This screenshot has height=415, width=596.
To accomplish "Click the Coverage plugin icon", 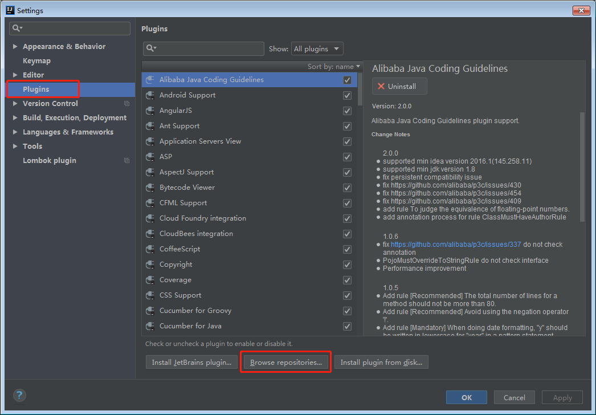I will pyautogui.click(x=150, y=280).
